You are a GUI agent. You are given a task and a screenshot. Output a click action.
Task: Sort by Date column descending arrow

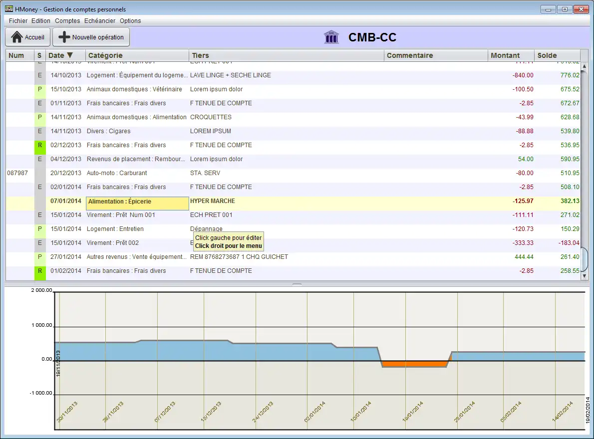click(69, 55)
